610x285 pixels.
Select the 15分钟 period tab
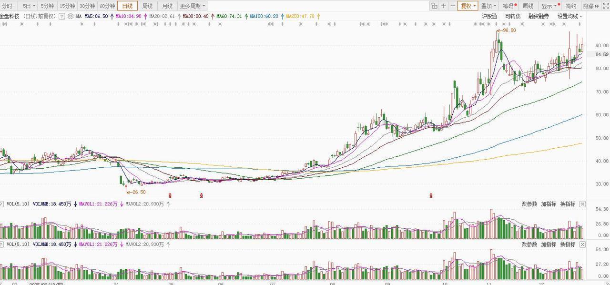coord(67,6)
